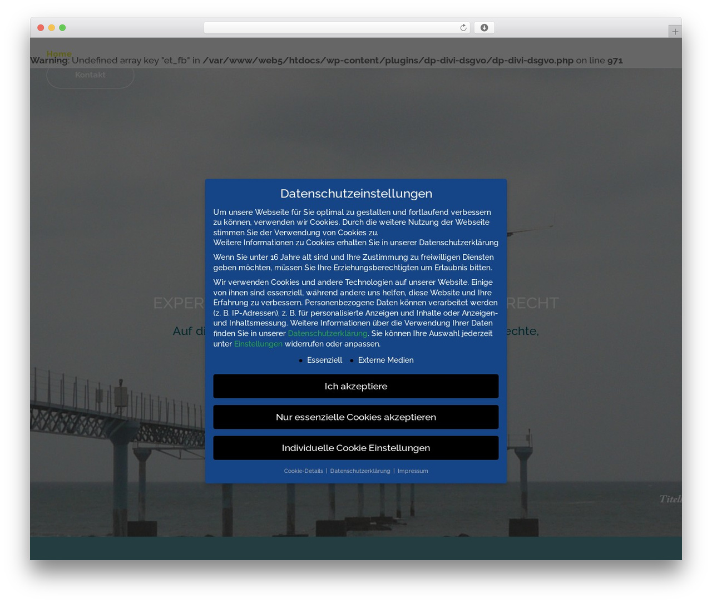Maximize the window with the green button

(62, 28)
